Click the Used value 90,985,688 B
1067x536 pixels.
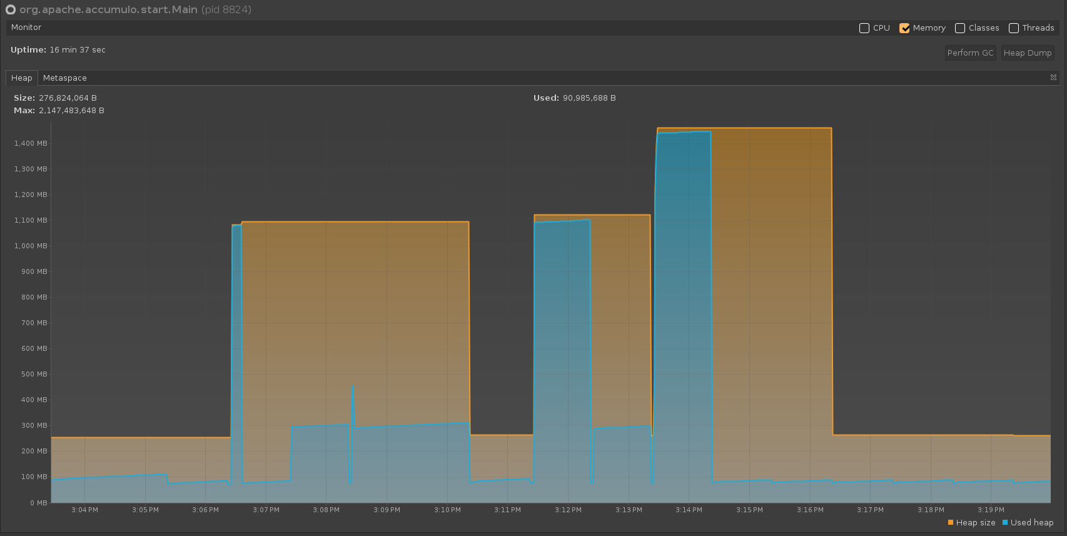[x=589, y=98]
